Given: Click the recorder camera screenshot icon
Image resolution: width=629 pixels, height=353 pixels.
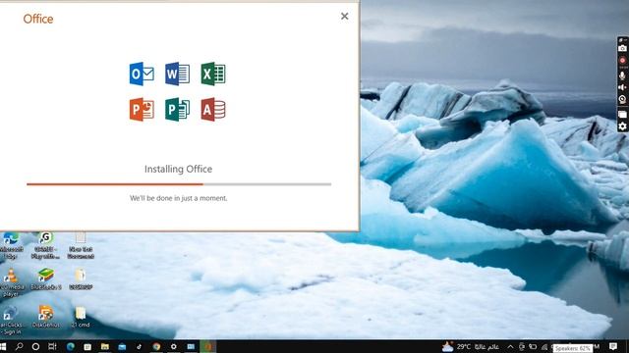Looking at the screenshot, I should (x=622, y=48).
